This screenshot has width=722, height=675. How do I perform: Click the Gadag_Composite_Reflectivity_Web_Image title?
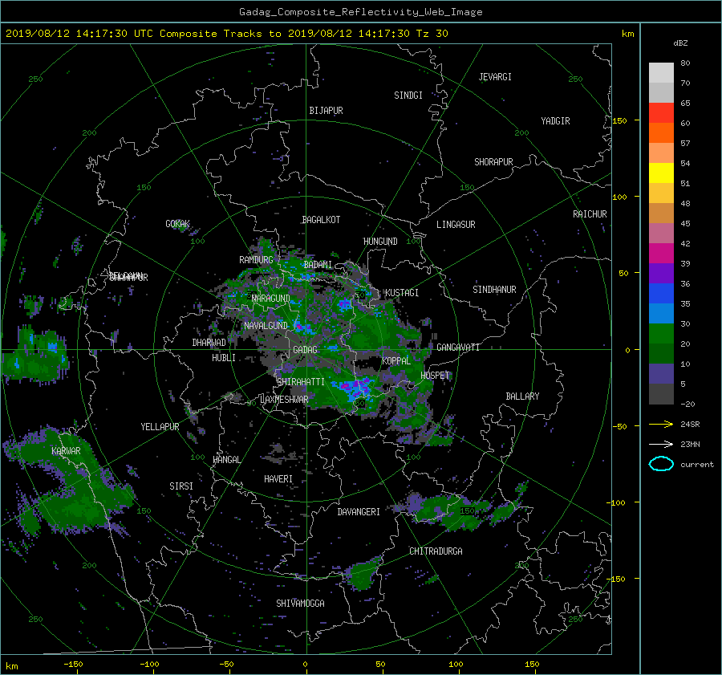360,12
